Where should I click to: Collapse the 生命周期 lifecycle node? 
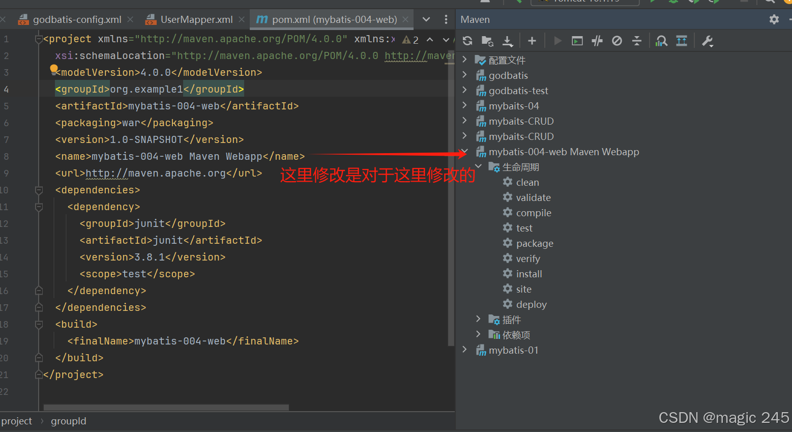point(478,166)
